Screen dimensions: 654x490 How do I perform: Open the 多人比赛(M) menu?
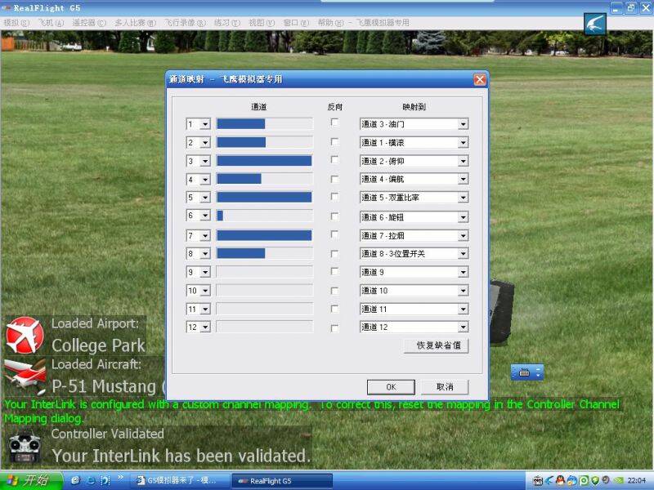(x=135, y=23)
